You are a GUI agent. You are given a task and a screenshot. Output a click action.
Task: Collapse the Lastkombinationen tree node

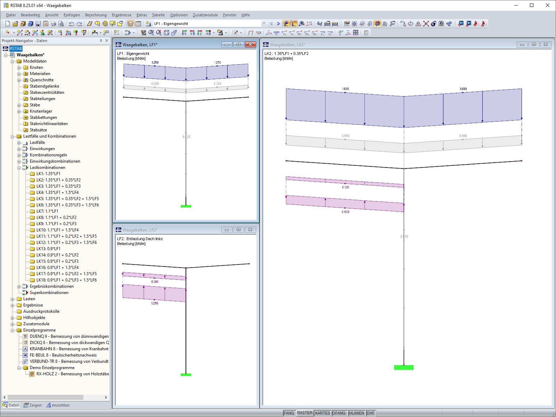pyautogui.click(x=19, y=167)
